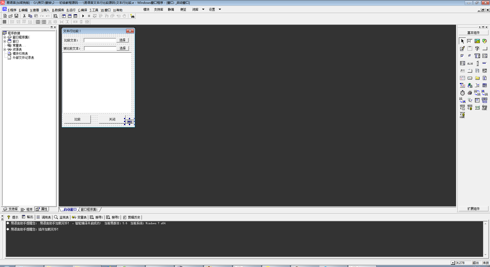The image size is (490, 267).
Task: Click the 扩展组件 button
Action: point(473,209)
